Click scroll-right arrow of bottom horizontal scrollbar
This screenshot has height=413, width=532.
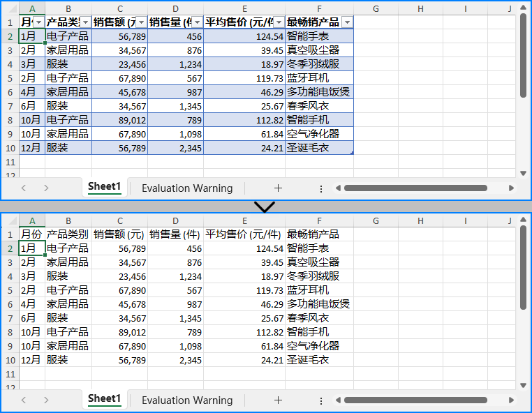point(511,400)
